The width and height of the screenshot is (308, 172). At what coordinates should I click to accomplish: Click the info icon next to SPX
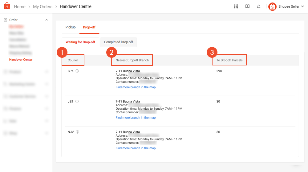pyautogui.click(x=77, y=71)
